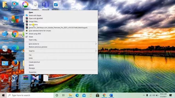
Task: Select the Adobe Reader 9 desktop icon
Action: pos(5,80)
